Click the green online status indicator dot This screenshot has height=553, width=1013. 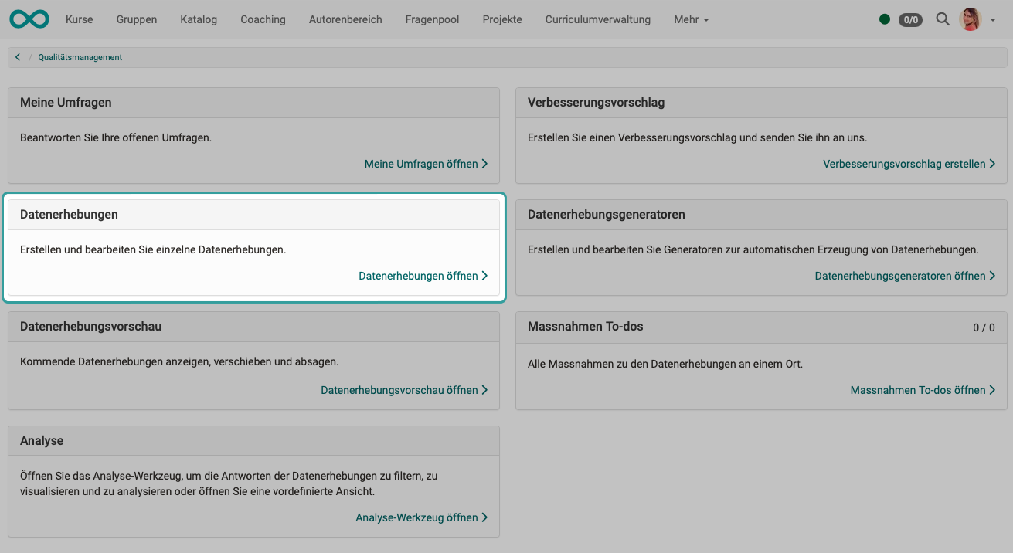pyautogui.click(x=885, y=19)
